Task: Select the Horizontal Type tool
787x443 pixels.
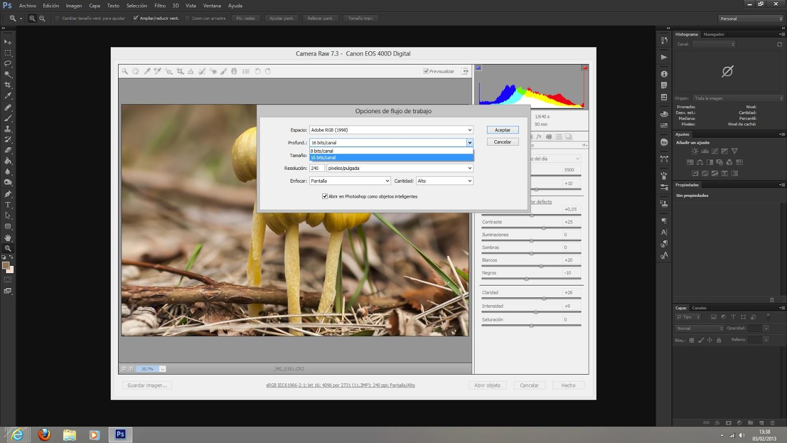Action: [8, 204]
